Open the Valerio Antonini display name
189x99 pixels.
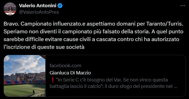(38, 6)
